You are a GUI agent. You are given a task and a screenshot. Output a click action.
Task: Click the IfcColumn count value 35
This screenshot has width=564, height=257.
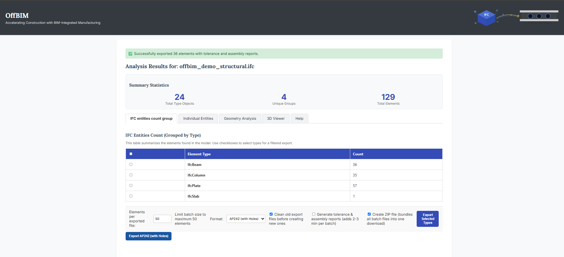[355, 175]
